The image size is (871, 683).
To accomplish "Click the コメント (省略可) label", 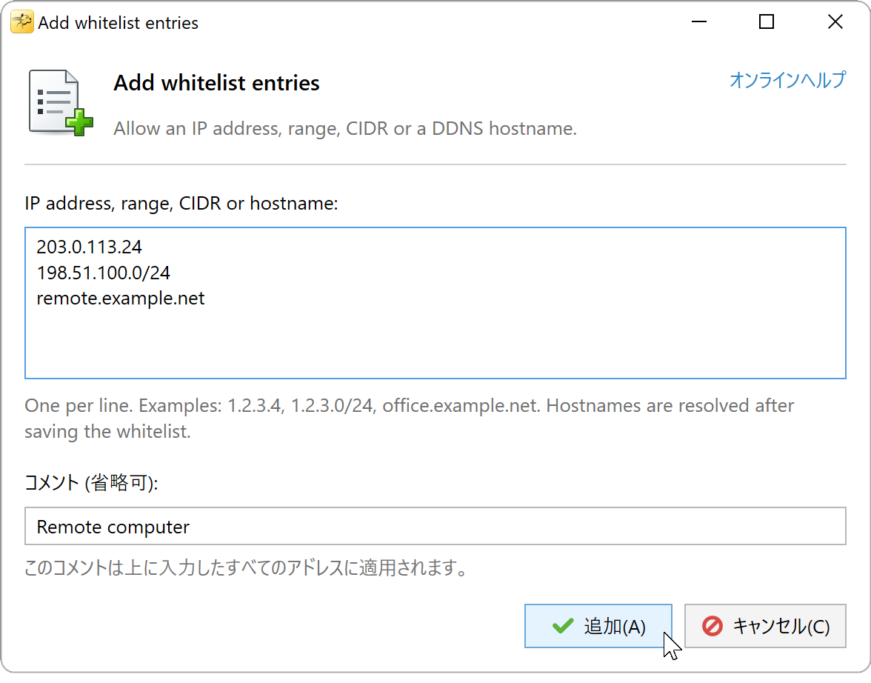I will tap(91, 482).
